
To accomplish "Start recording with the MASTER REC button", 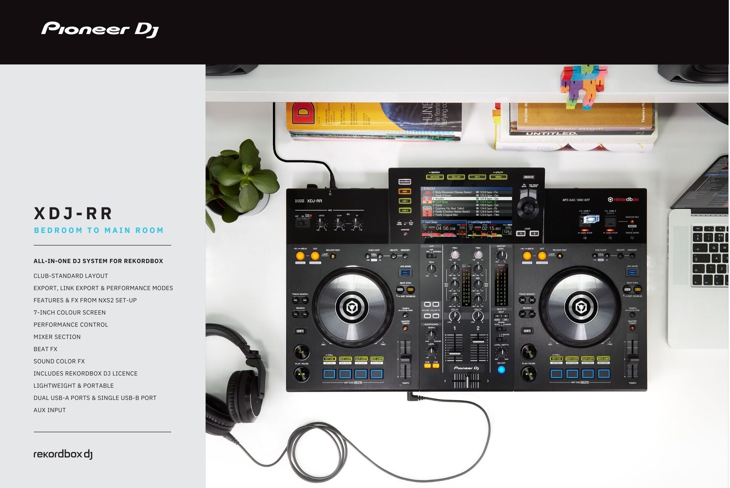I will pos(632,221).
